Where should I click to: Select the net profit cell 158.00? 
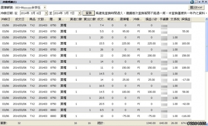click(186, 55)
